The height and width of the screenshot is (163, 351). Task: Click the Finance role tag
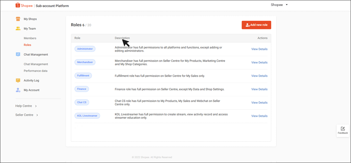pos(82,89)
